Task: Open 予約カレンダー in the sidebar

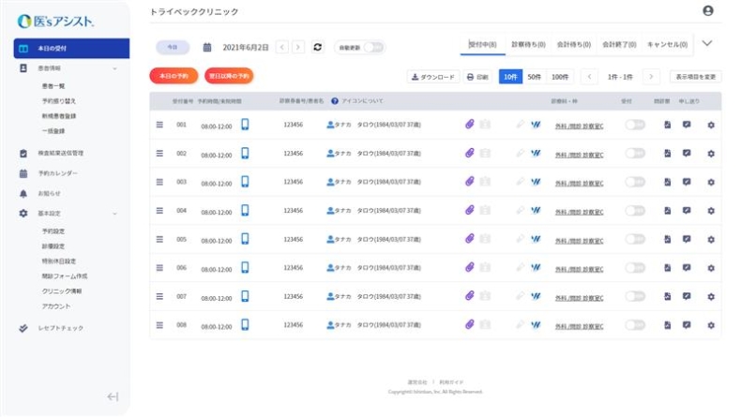Action: [x=58, y=173]
